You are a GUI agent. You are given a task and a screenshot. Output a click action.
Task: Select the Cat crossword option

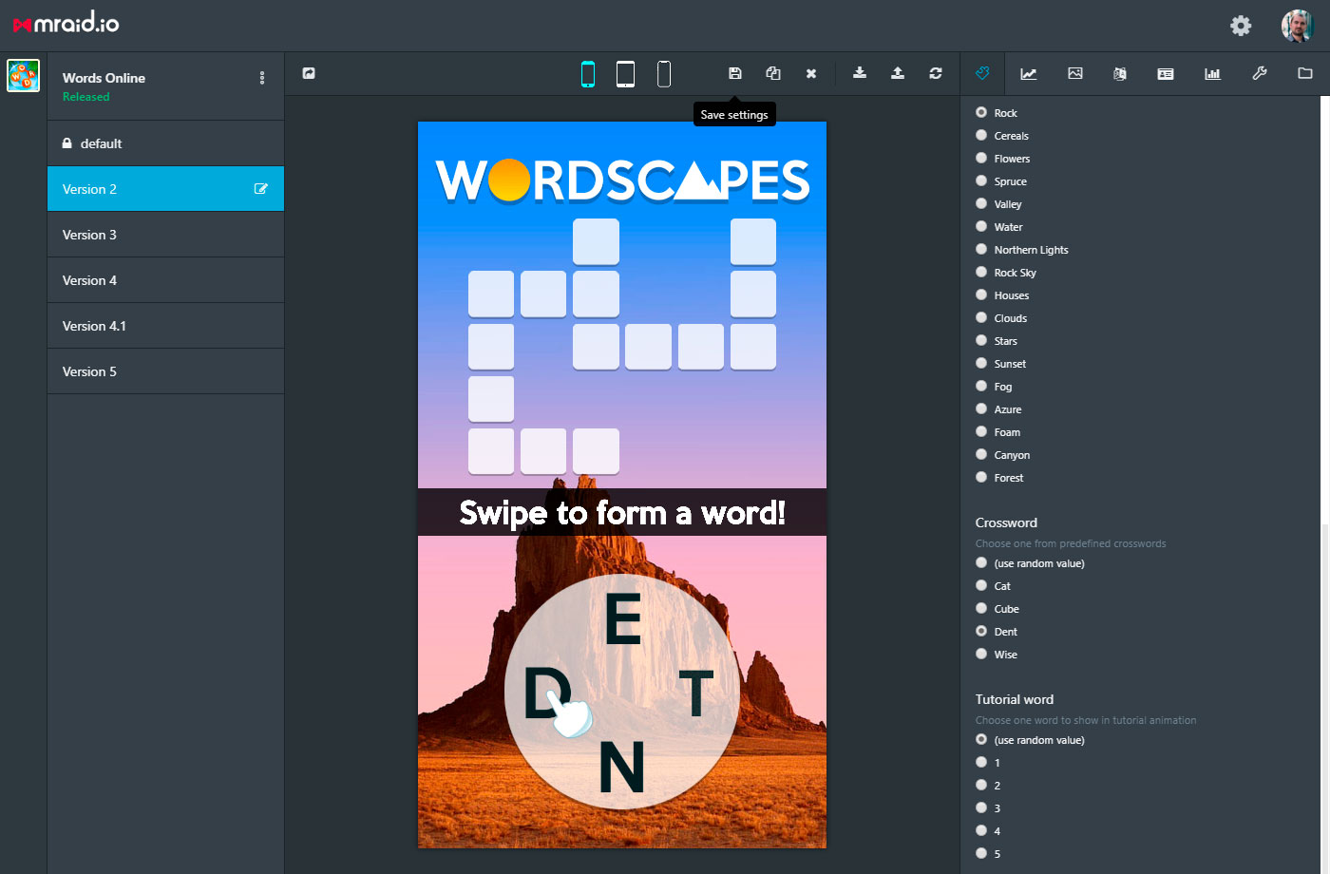(981, 585)
